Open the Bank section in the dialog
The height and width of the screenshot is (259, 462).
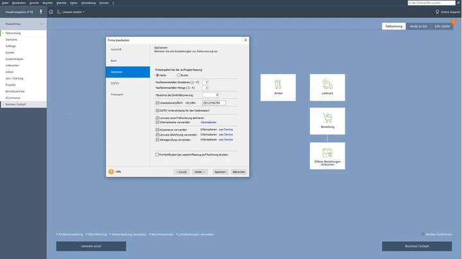click(128, 61)
